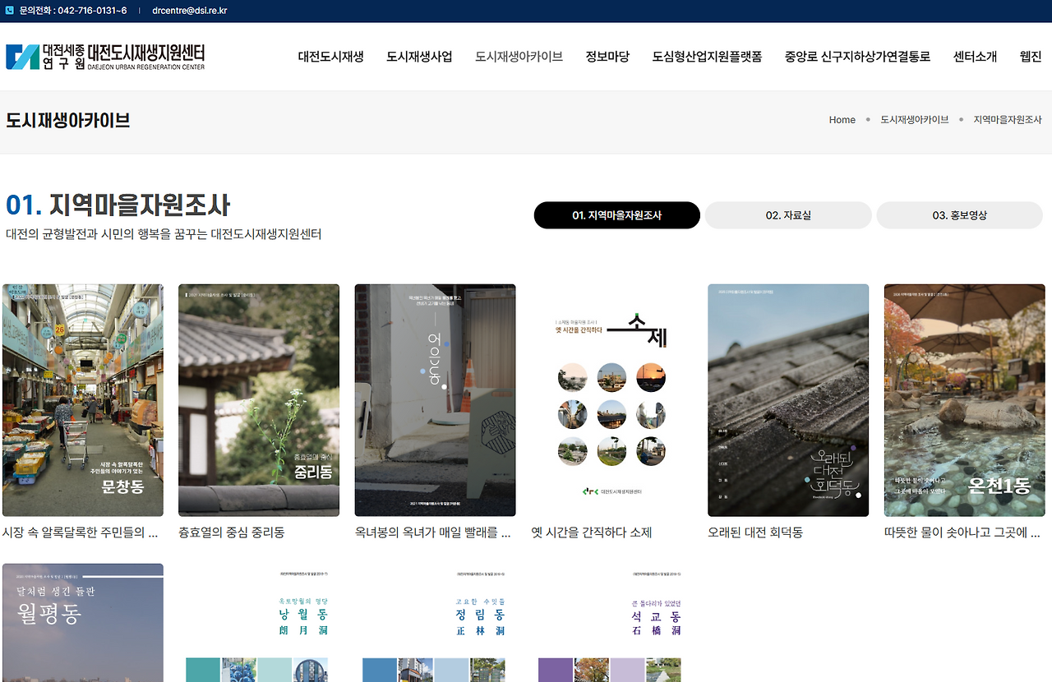The width and height of the screenshot is (1052, 682).
Task: Open the 소제 cover thumbnail
Action: [x=611, y=400]
